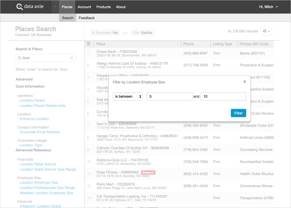Click the 'In Business: Yes' filter tag
The image size is (291, 208).
tap(105, 33)
